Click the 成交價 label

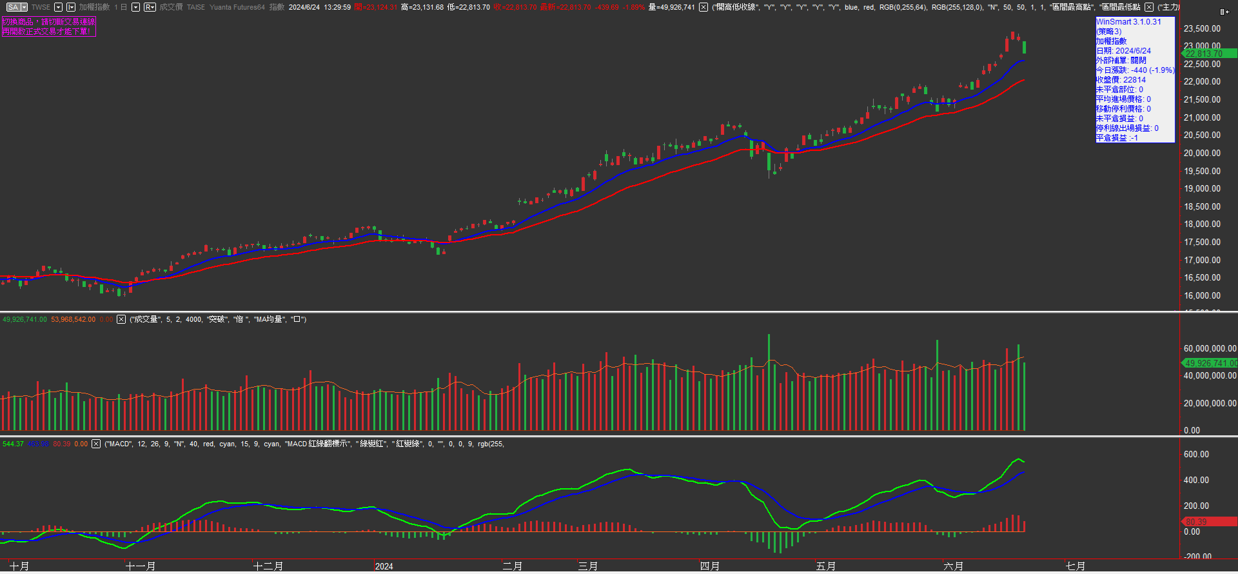(x=171, y=7)
